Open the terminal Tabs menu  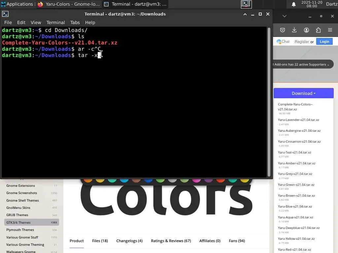click(x=75, y=22)
